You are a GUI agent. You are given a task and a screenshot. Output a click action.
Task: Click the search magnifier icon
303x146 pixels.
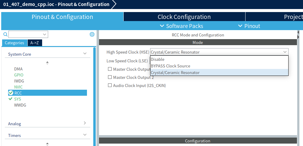(5, 34)
